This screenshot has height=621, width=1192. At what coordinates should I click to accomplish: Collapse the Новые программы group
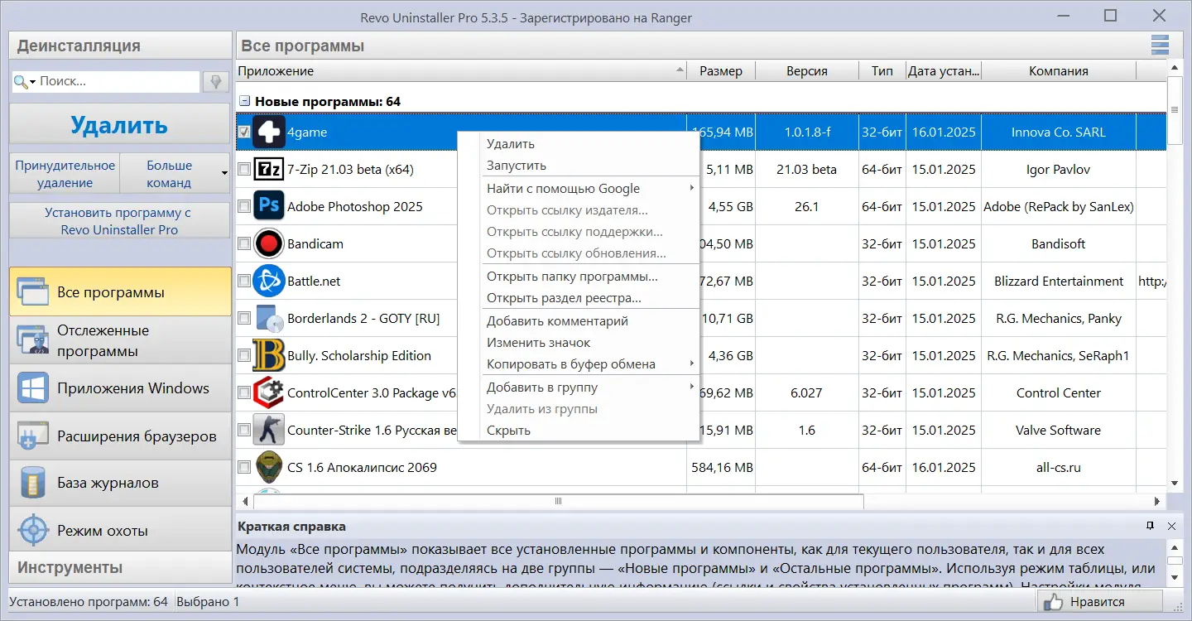pyautogui.click(x=245, y=101)
